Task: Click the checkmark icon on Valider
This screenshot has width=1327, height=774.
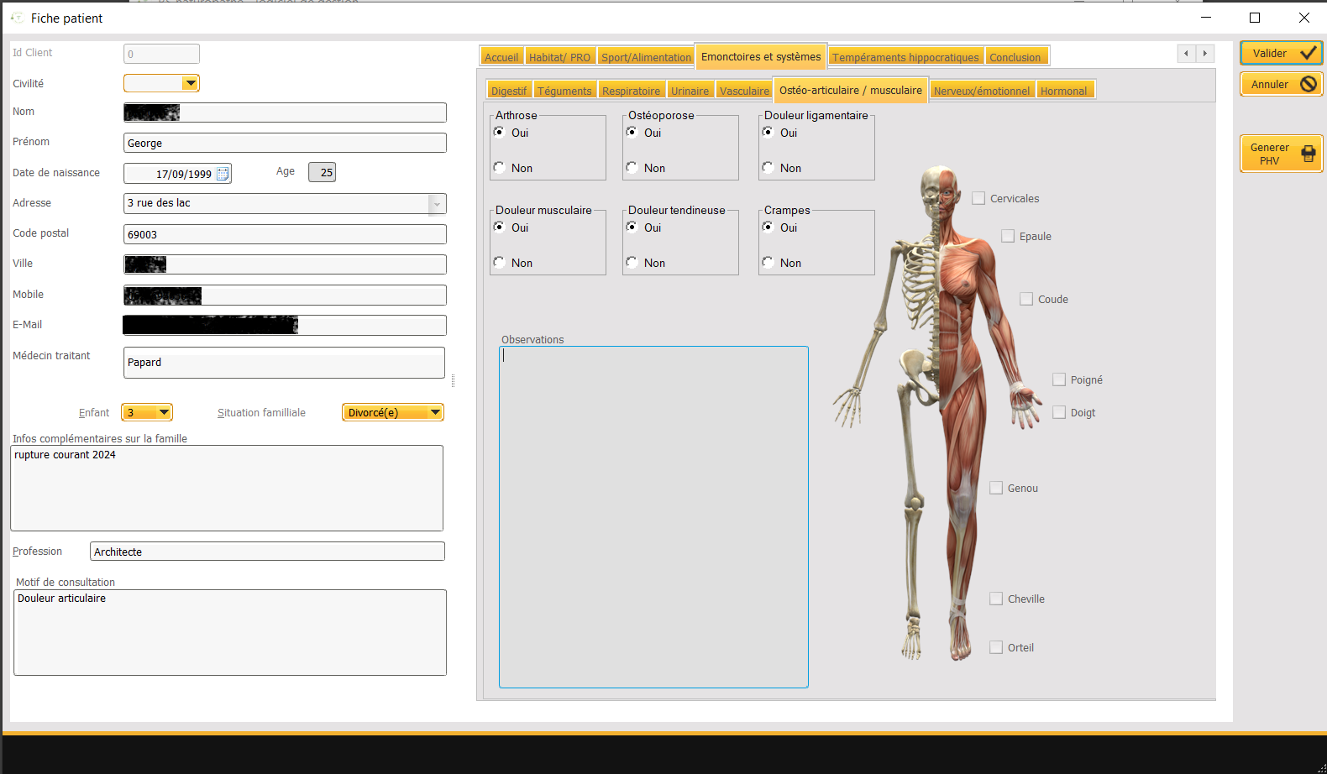Action: click(1308, 53)
